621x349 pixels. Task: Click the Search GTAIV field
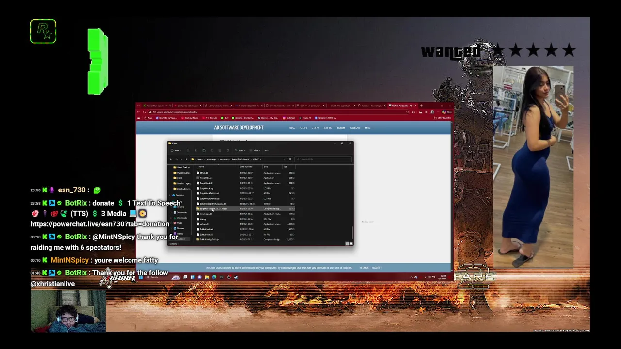click(323, 159)
